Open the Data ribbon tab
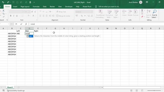This screenshot has width=164, height=92. 45,7
